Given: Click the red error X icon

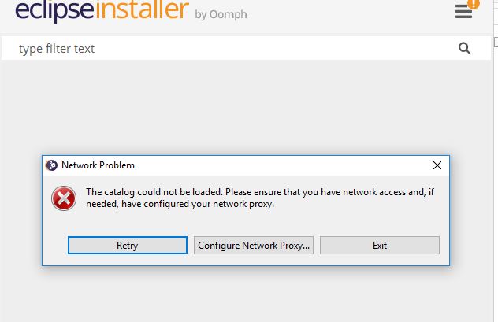Looking at the screenshot, I should [x=64, y=198].
